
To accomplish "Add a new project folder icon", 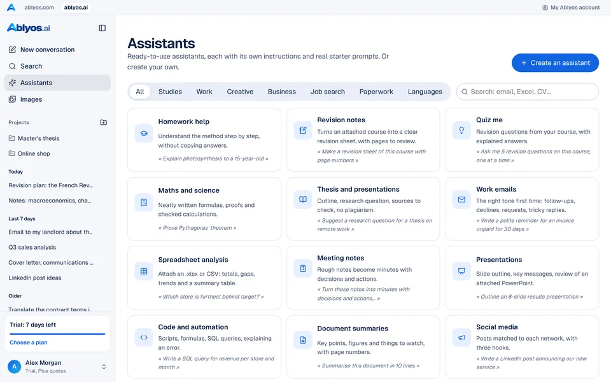I will click(103, 122).
